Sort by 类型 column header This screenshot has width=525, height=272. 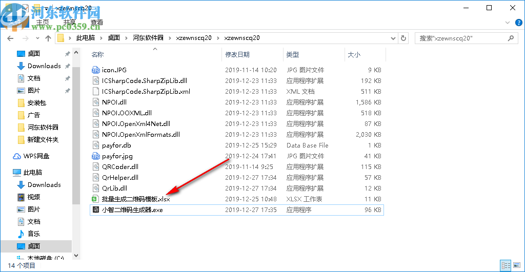pos(293,54)
